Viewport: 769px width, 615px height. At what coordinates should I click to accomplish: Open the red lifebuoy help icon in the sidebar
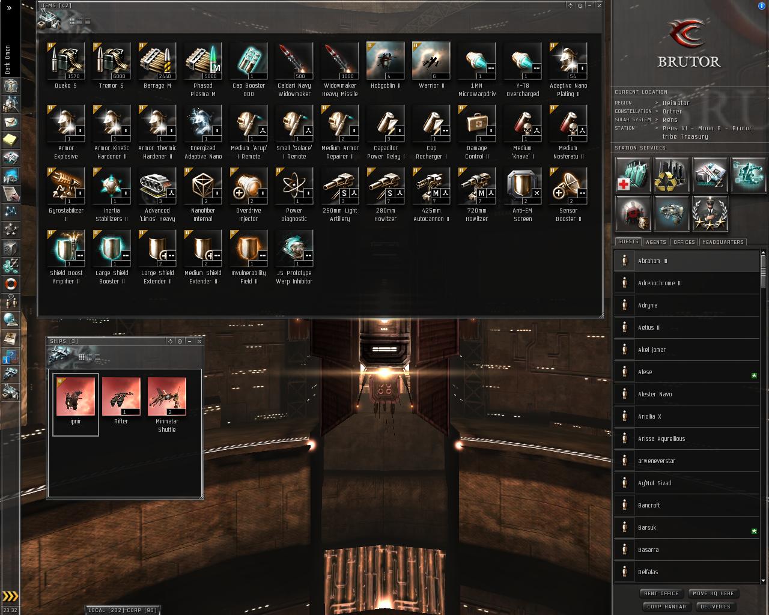click(11, 284)
